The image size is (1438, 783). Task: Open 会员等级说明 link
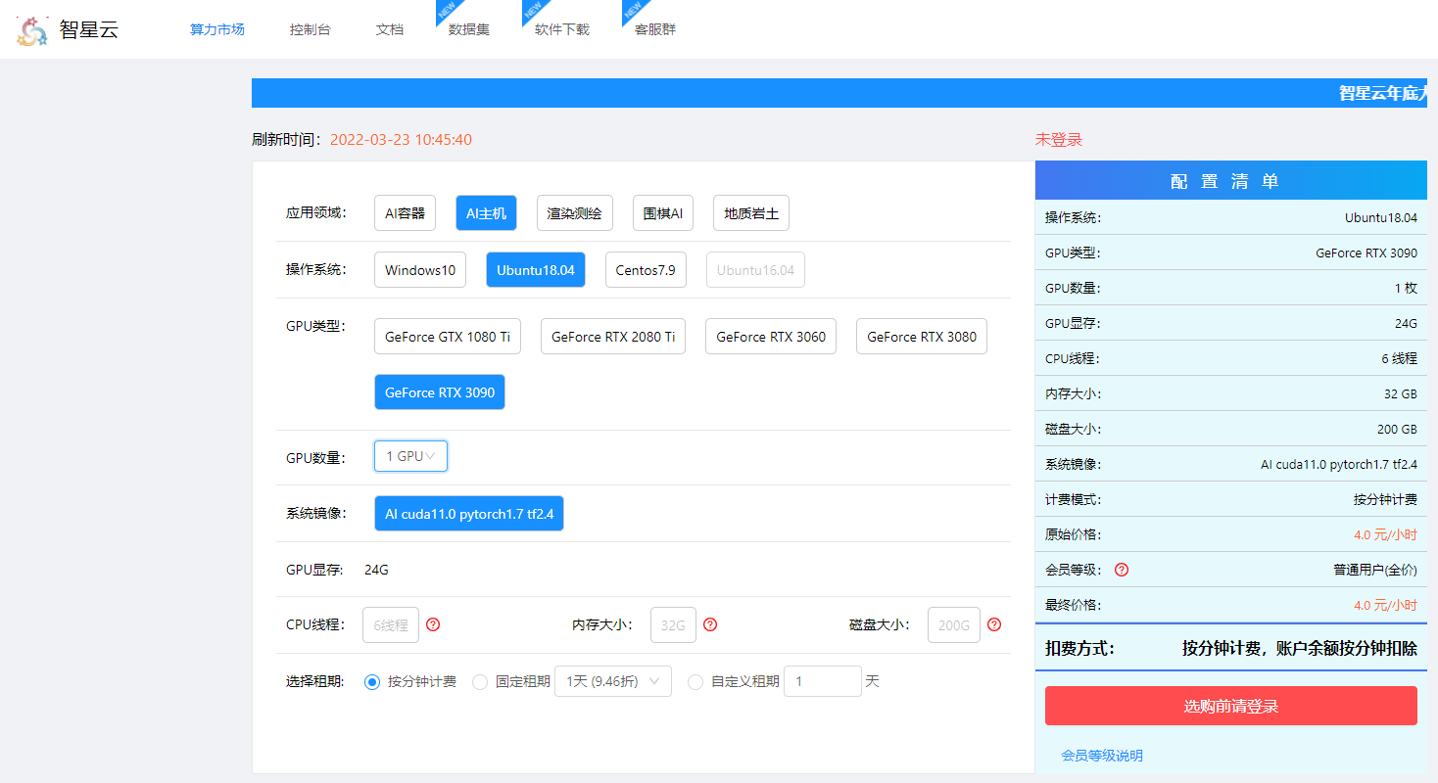[1102, 756]
